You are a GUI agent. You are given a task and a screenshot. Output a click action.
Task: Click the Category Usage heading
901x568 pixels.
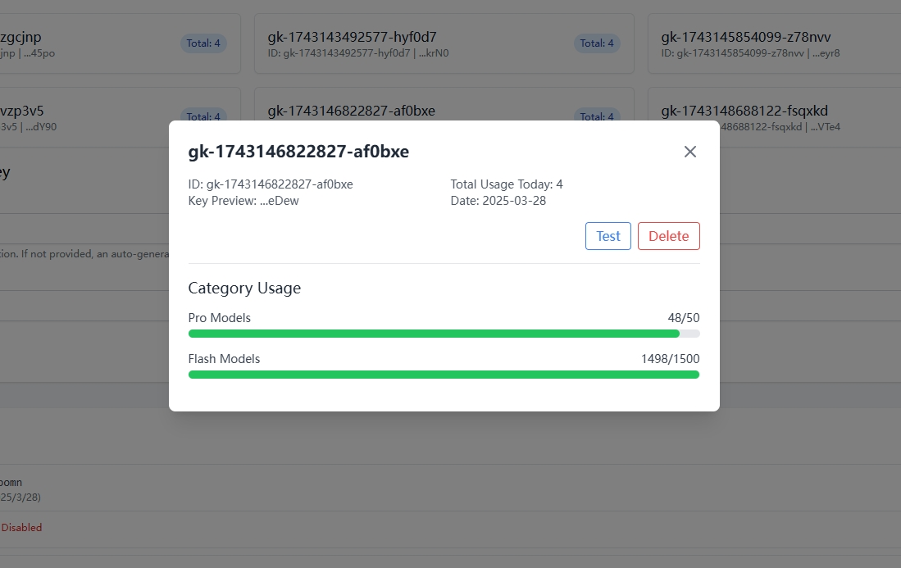(244, 288)
